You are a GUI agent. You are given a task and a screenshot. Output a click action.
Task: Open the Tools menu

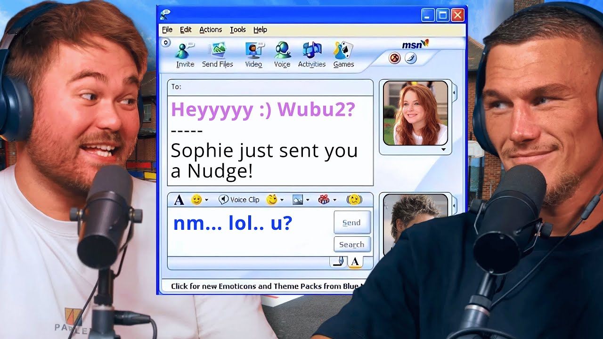pos(238,30)
